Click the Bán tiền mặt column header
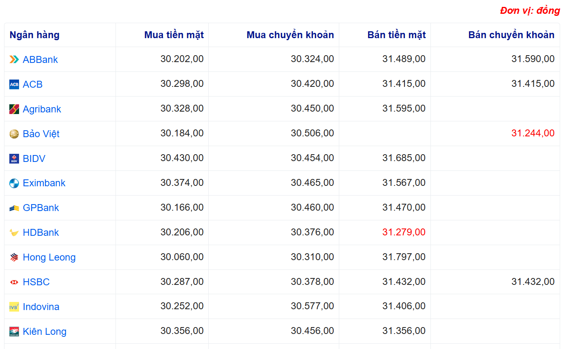The width and height of the screenshot is (565, 349). 396,35
